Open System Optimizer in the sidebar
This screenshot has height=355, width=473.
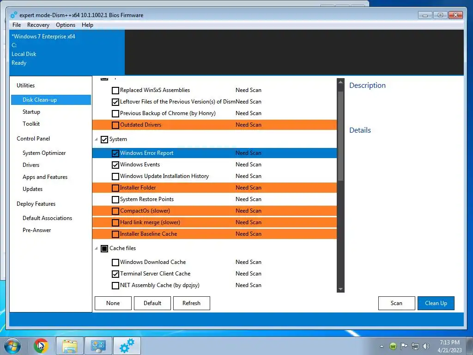pyautogui.click(x=44, y=153)
